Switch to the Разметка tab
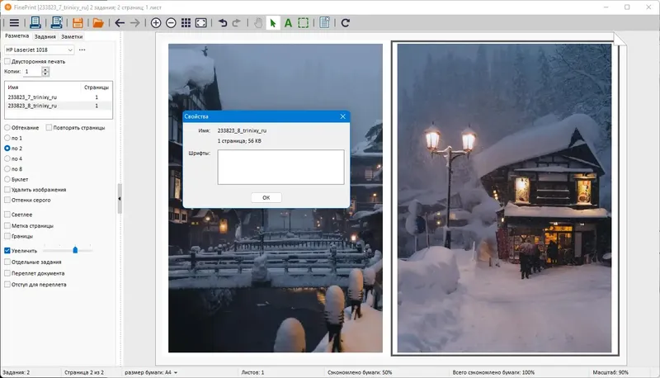 pos(16,36)
